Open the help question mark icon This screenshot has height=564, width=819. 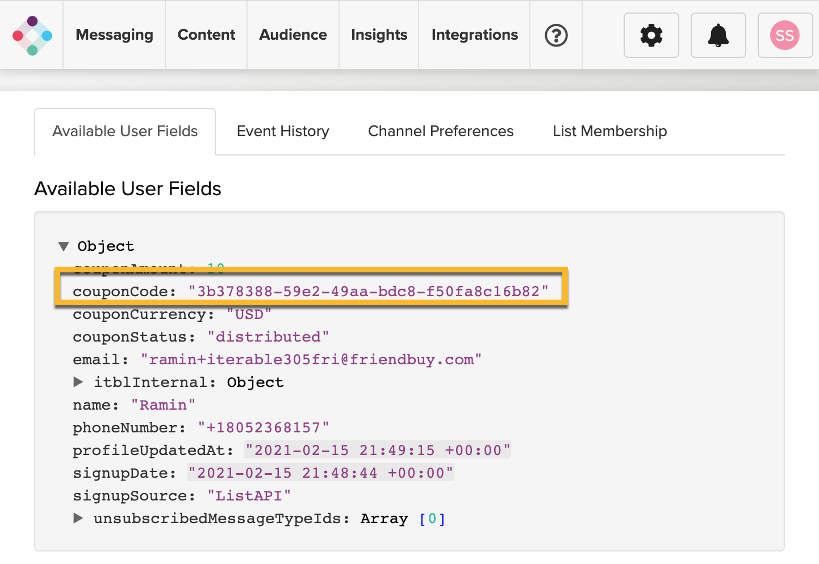click(x=556, y=35)
